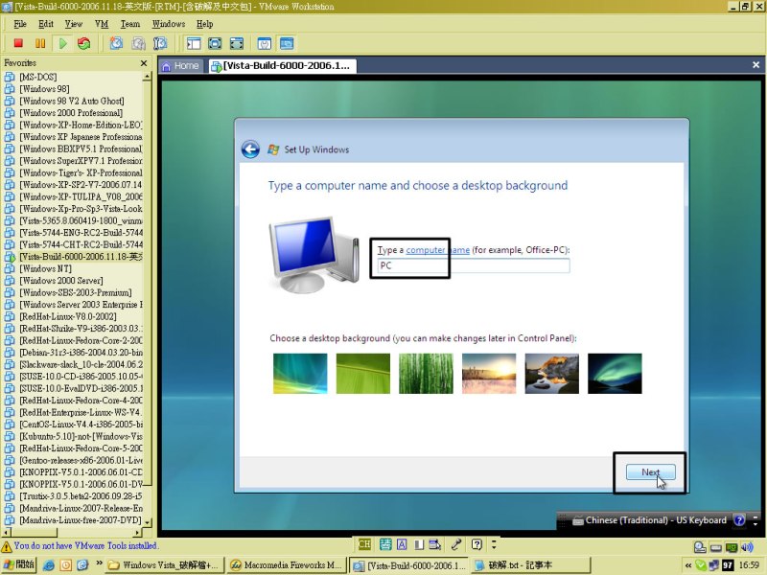Viewport: 767px width, 575px height.
Task: Click the computer name text field
Action: (473, 265)
